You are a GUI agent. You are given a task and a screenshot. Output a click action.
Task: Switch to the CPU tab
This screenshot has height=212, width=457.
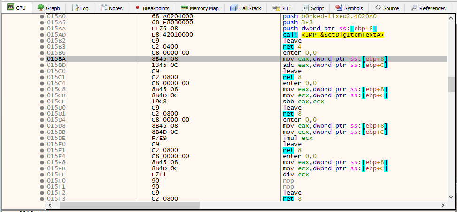16,8
